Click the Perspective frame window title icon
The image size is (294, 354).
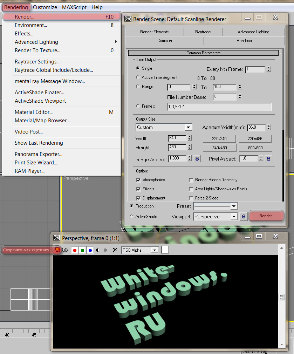[x=57, y=238]
